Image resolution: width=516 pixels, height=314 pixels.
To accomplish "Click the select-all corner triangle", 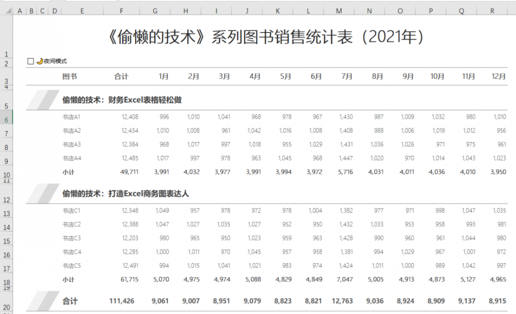I will coord(9,11).
